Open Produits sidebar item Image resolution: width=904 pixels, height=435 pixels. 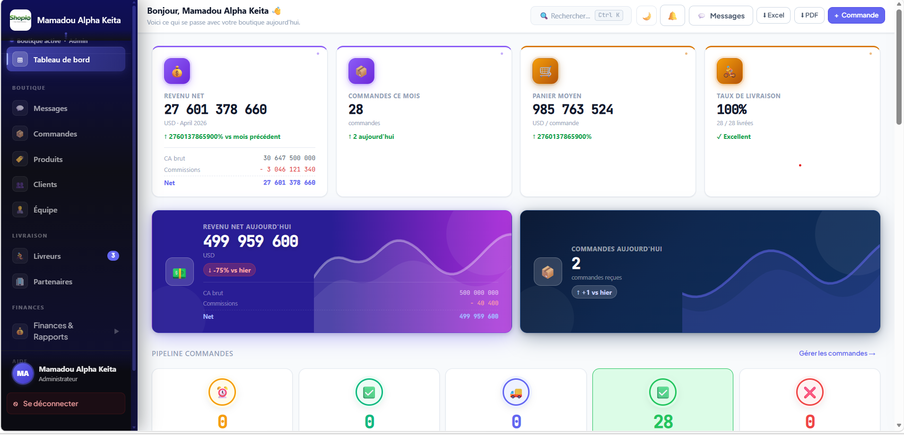[66, 159]
